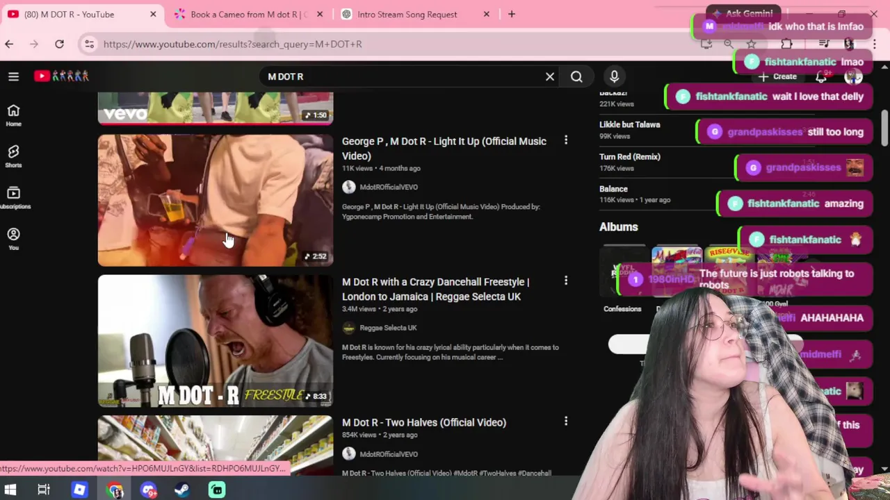Open the browser profile avatar
Image resolution: width=890 pixels, height=500 pixels.
(849, 44)
